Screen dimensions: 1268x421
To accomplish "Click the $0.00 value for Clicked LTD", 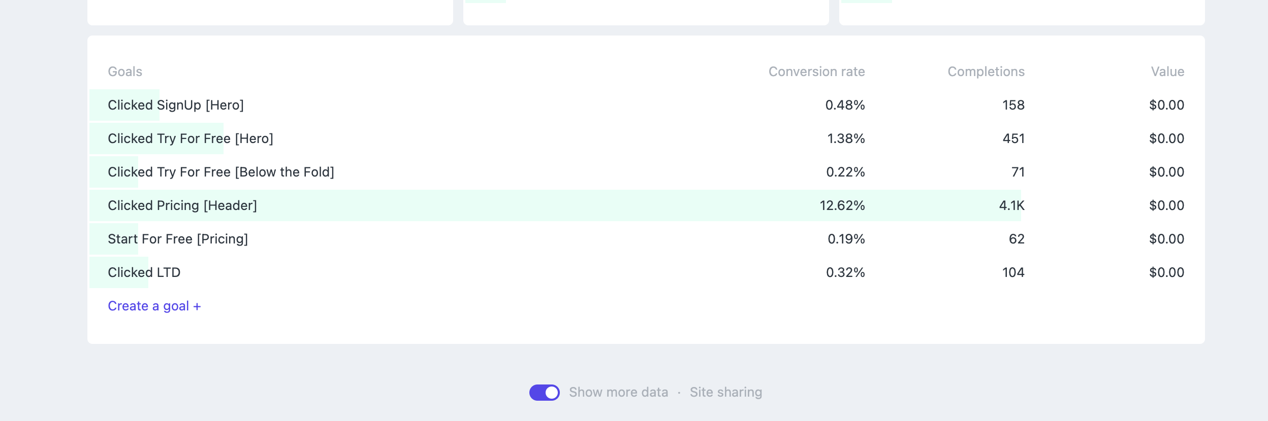I will coord(1166,272).
